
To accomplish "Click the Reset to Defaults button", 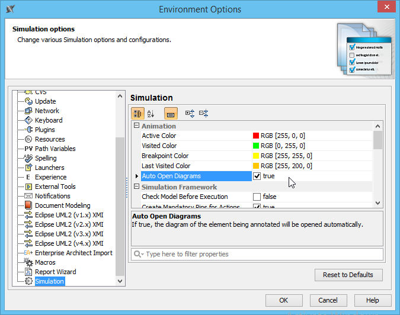I will tap(348, 275).
